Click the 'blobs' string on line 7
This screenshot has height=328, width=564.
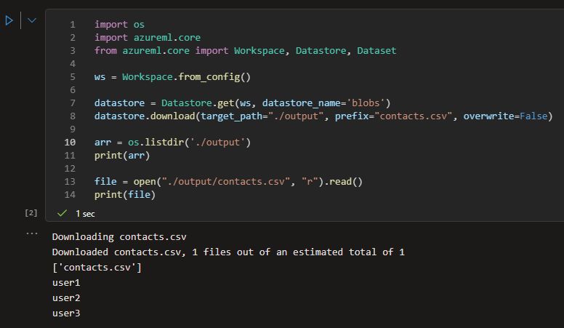tap(366, 103)
